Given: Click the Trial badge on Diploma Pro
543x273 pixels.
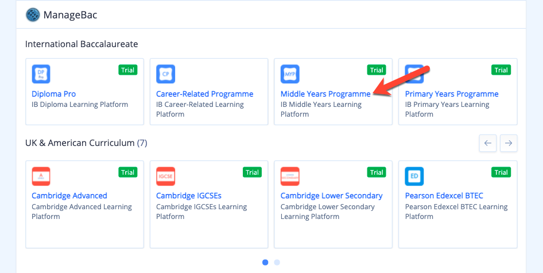Looking at the screenshot, I should pyautogui.click(x=128, y=70).
